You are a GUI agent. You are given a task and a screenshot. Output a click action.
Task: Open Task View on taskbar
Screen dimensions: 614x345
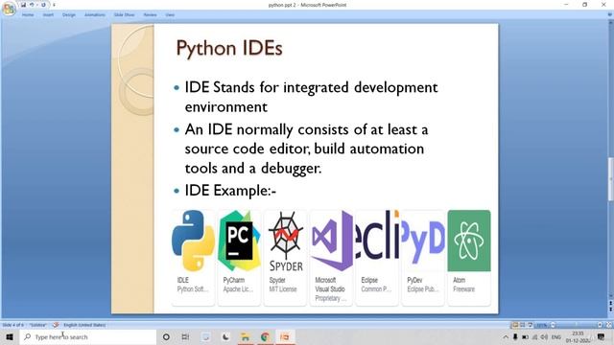(185, 336)
